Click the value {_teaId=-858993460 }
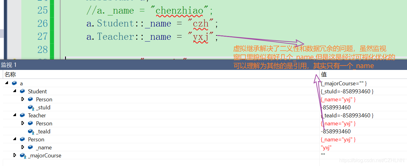The width and height of the screenshot is (407, 166). [347, 115]
